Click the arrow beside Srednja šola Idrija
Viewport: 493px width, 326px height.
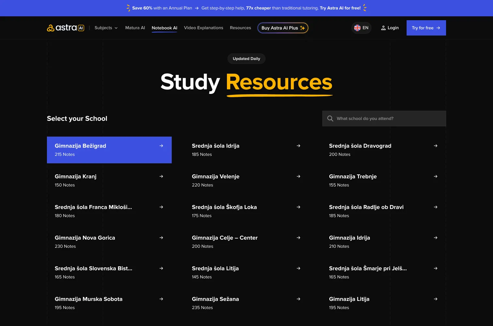pos(298,146)
